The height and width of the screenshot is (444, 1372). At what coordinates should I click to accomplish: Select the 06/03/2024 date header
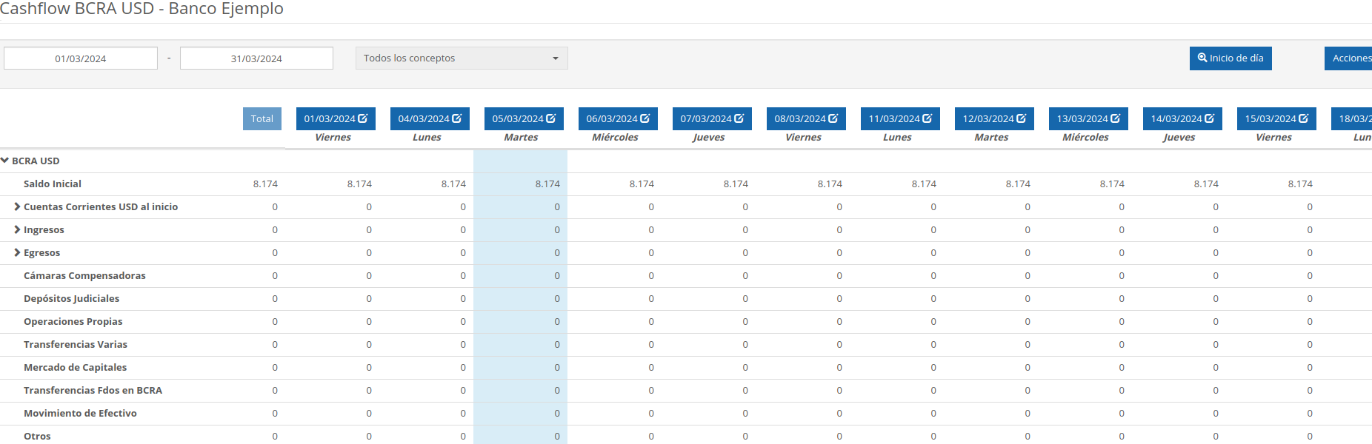(x=612, y=119)
